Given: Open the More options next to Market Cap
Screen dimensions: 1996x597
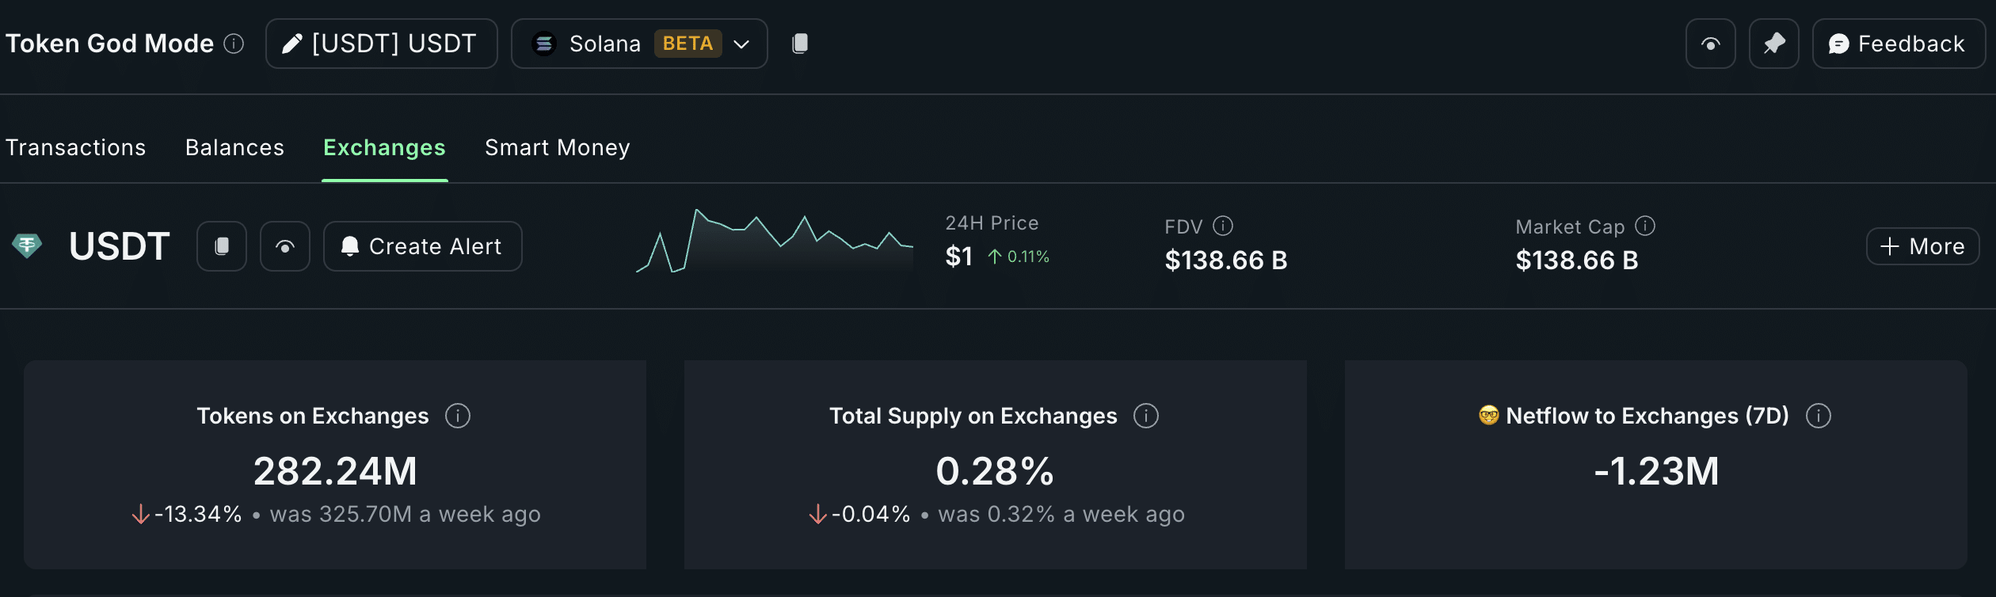Looking at the screenshot, I should (x=1922, y=246).
